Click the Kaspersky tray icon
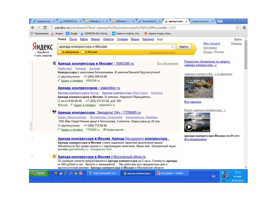273x205 pixels. tap(227, 176)
